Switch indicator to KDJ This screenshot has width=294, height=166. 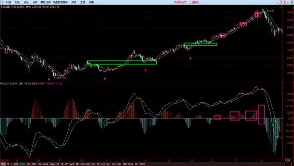click(108, 164)
